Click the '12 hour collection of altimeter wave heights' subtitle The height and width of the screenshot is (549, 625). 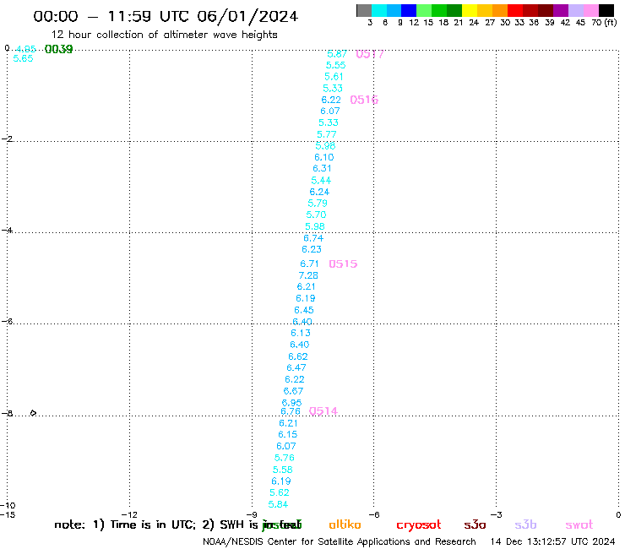pos(164,35)
